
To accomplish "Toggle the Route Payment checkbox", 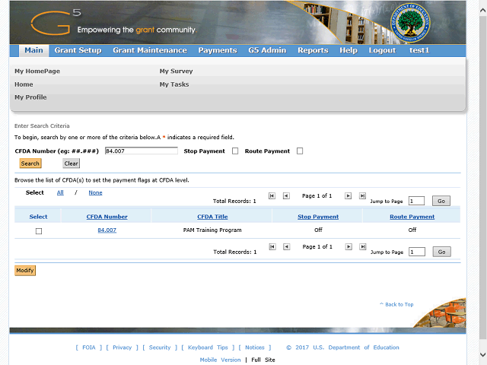I will (x=300, y=151).
